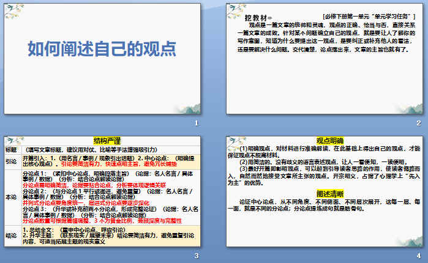Click red text 引论要简洁有力
428x263 pixels.
[x=119, y=164]
